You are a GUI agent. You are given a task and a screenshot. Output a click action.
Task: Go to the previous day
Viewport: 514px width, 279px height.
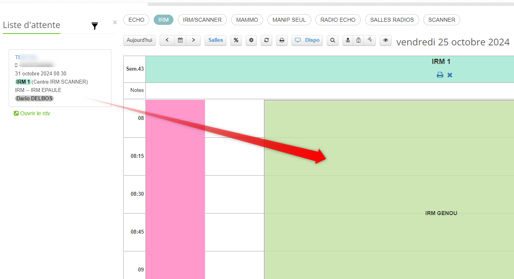[x=167, y=40]
